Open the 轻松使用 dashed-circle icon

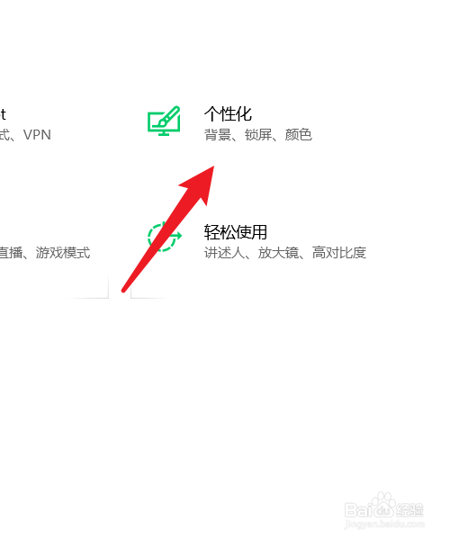(x=164, y=237)
